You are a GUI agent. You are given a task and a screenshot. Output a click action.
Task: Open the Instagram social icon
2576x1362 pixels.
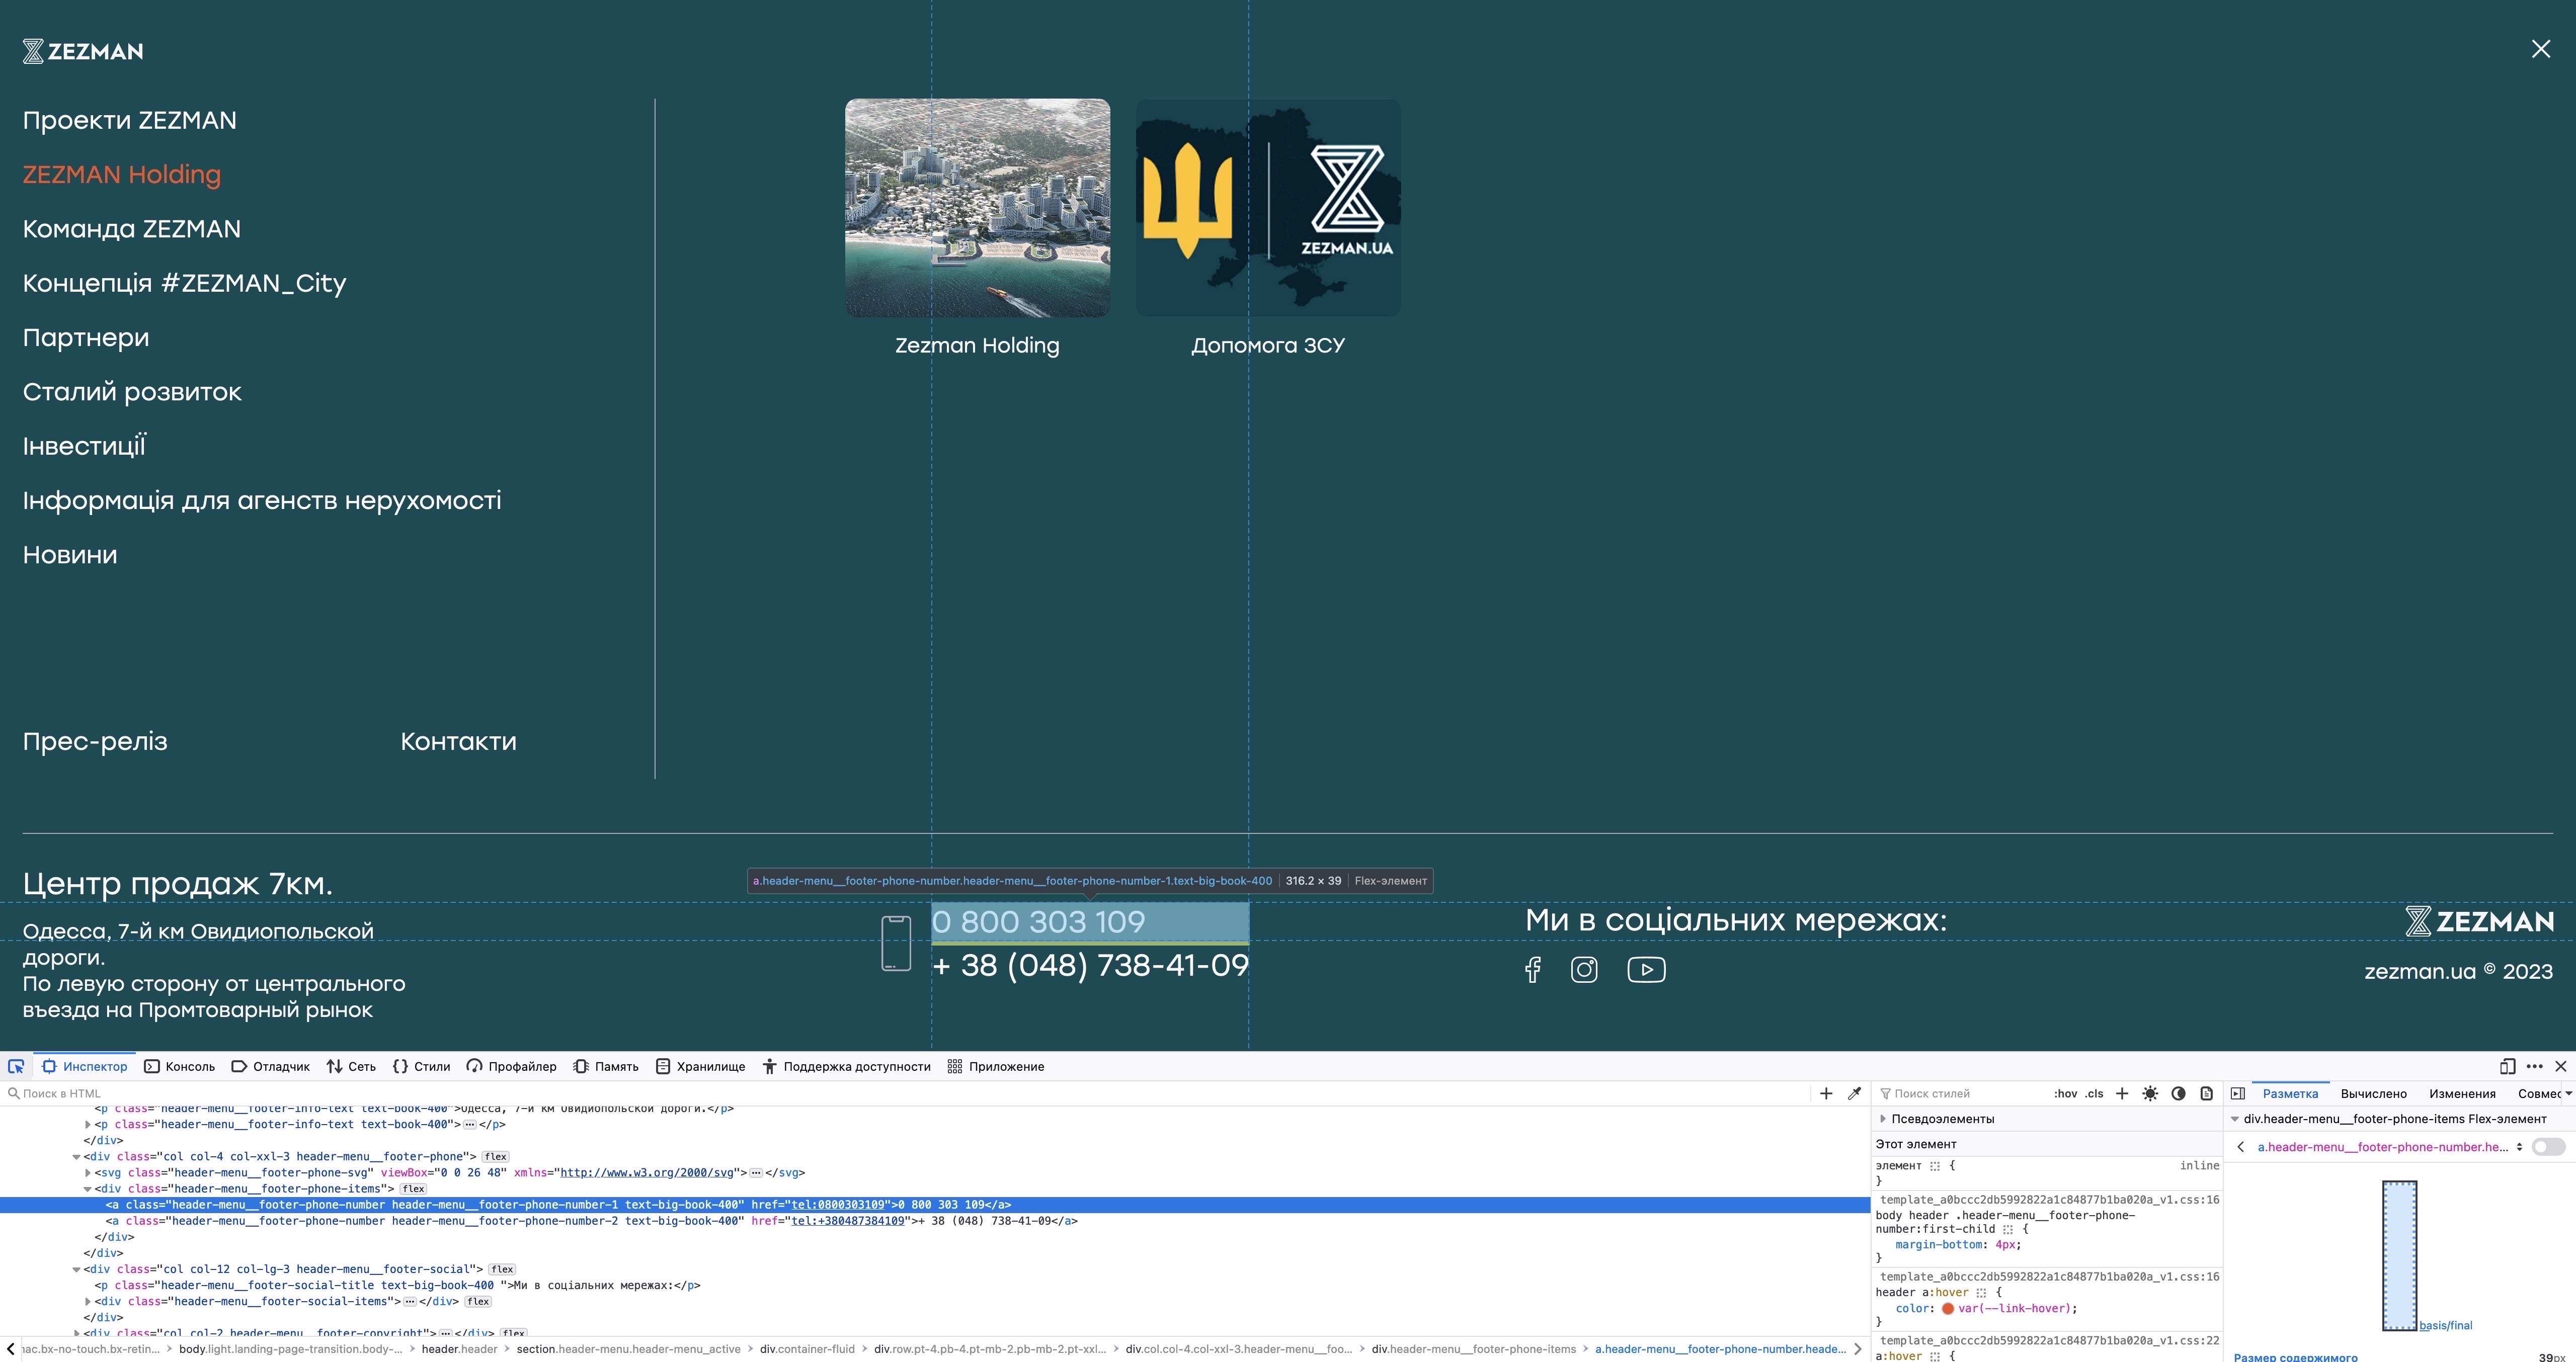click(1584, 969)
